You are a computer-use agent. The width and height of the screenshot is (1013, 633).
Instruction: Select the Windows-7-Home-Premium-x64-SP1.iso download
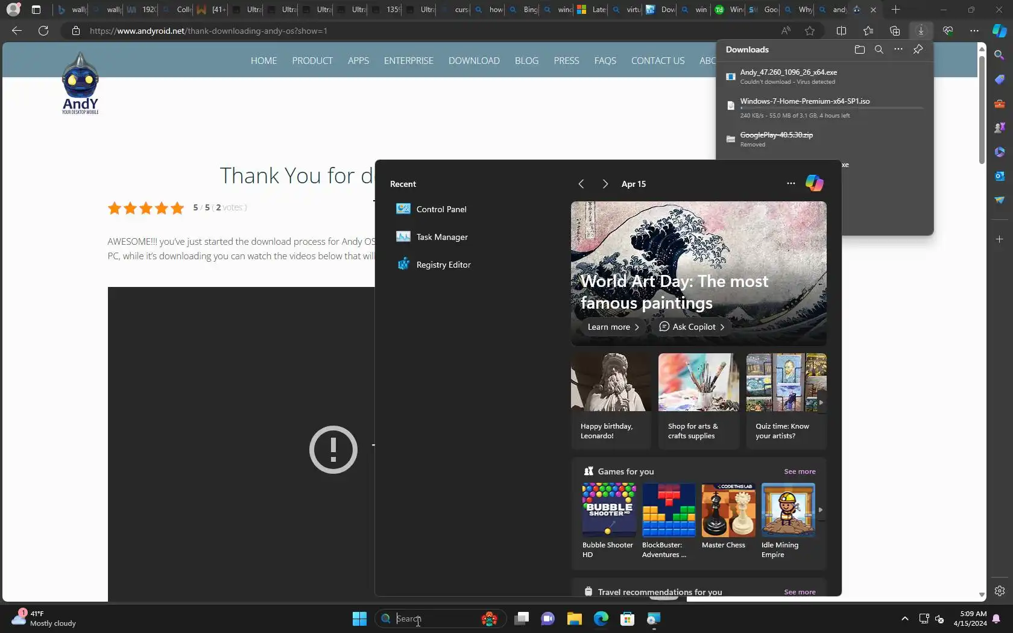pyautogui.click(x=825, y=107)
